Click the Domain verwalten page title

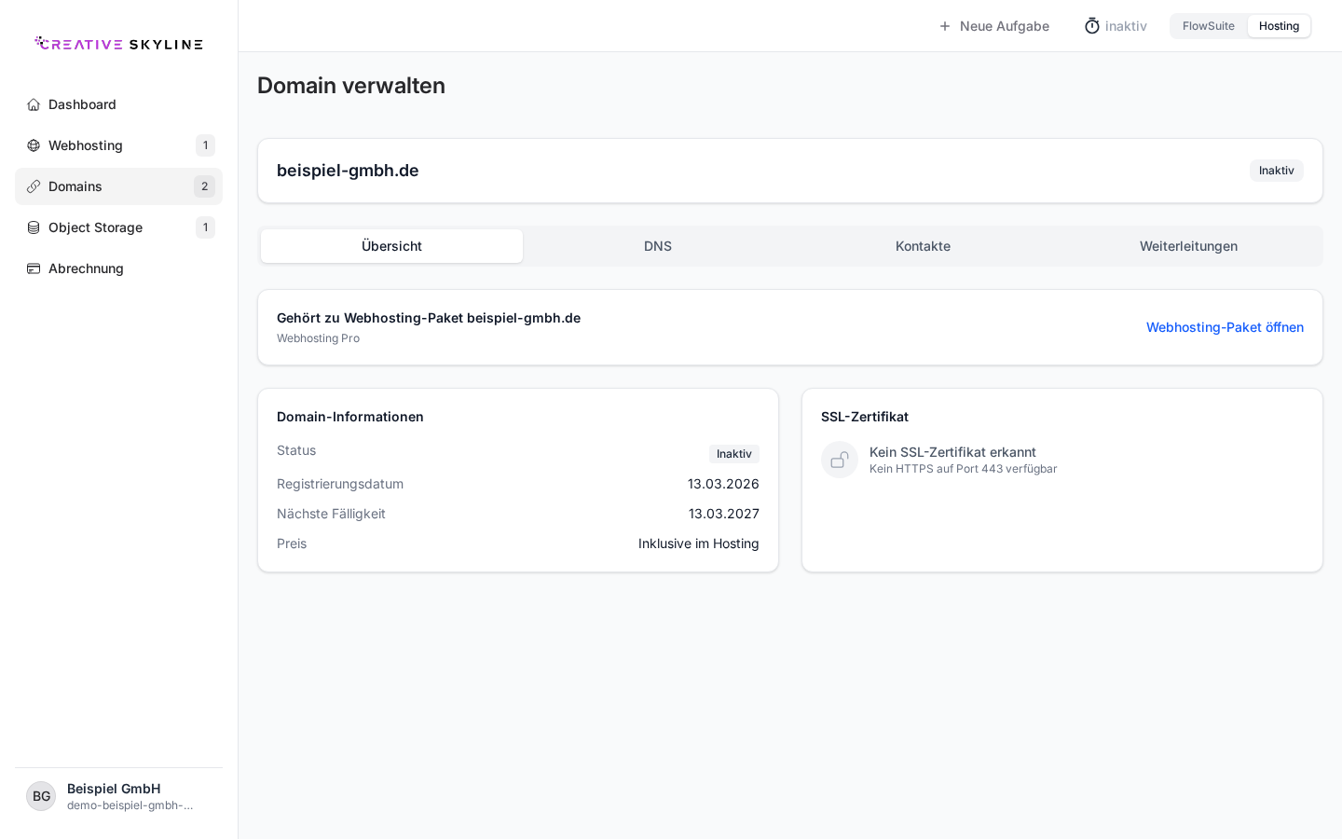351,86
